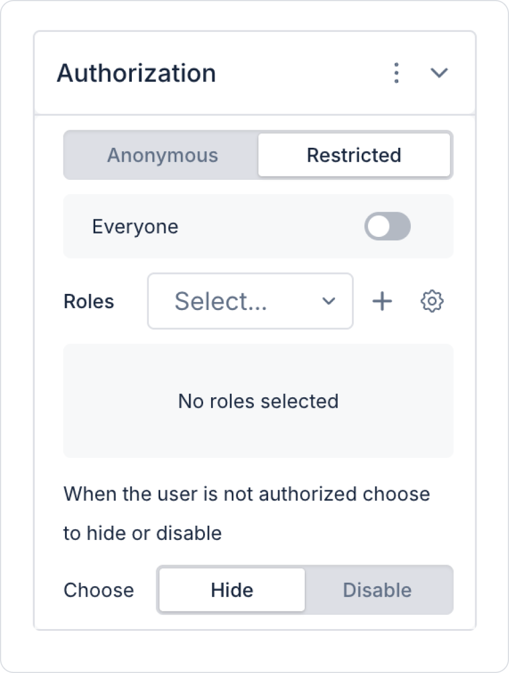Click the Choose field label
Image resolution: width=509 pixels, height=673 pixels.
(x=99, y=590)
